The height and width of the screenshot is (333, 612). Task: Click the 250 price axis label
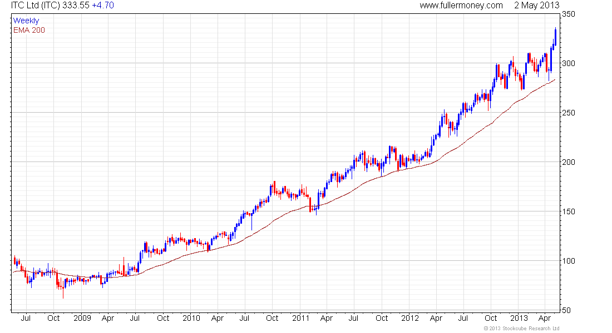click(x=568, y=113)
